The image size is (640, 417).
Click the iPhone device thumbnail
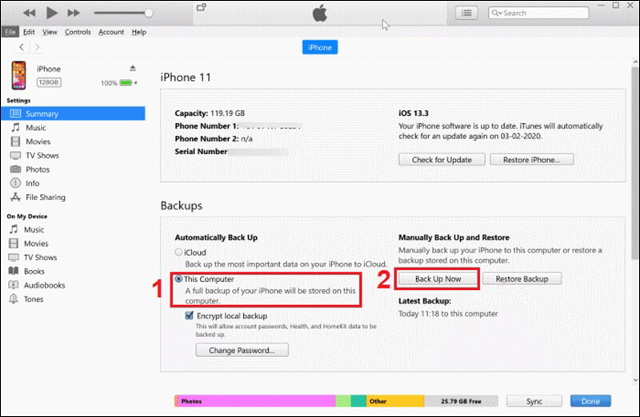(18, 75)
